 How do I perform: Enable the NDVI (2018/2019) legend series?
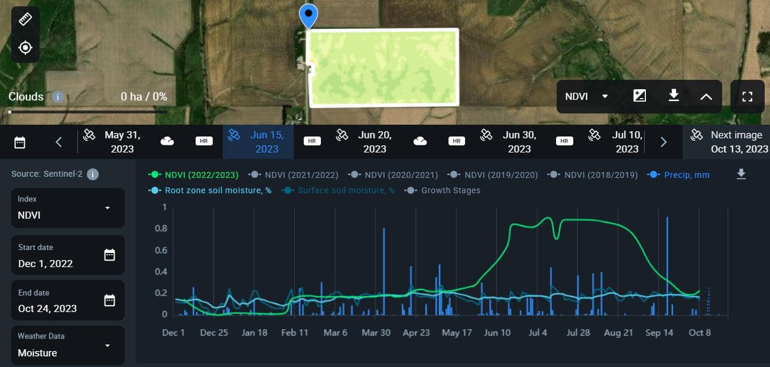[593, 175]
